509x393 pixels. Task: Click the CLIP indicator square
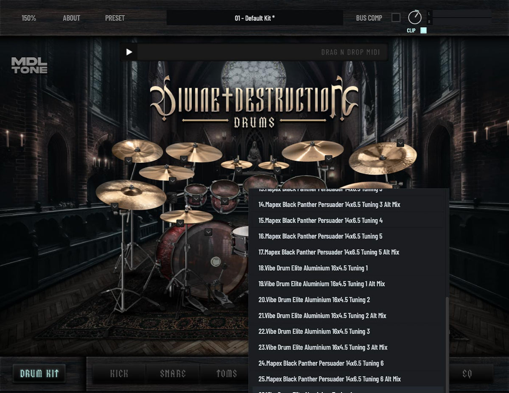[423, 31]
